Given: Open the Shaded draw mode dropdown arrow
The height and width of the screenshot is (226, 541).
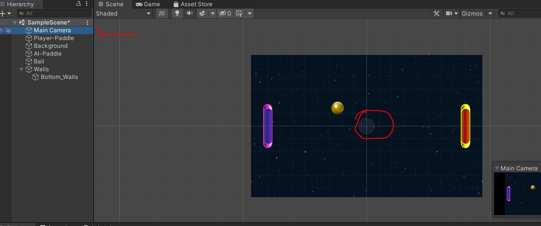Looking at the screenshot, I should (148, 13).
